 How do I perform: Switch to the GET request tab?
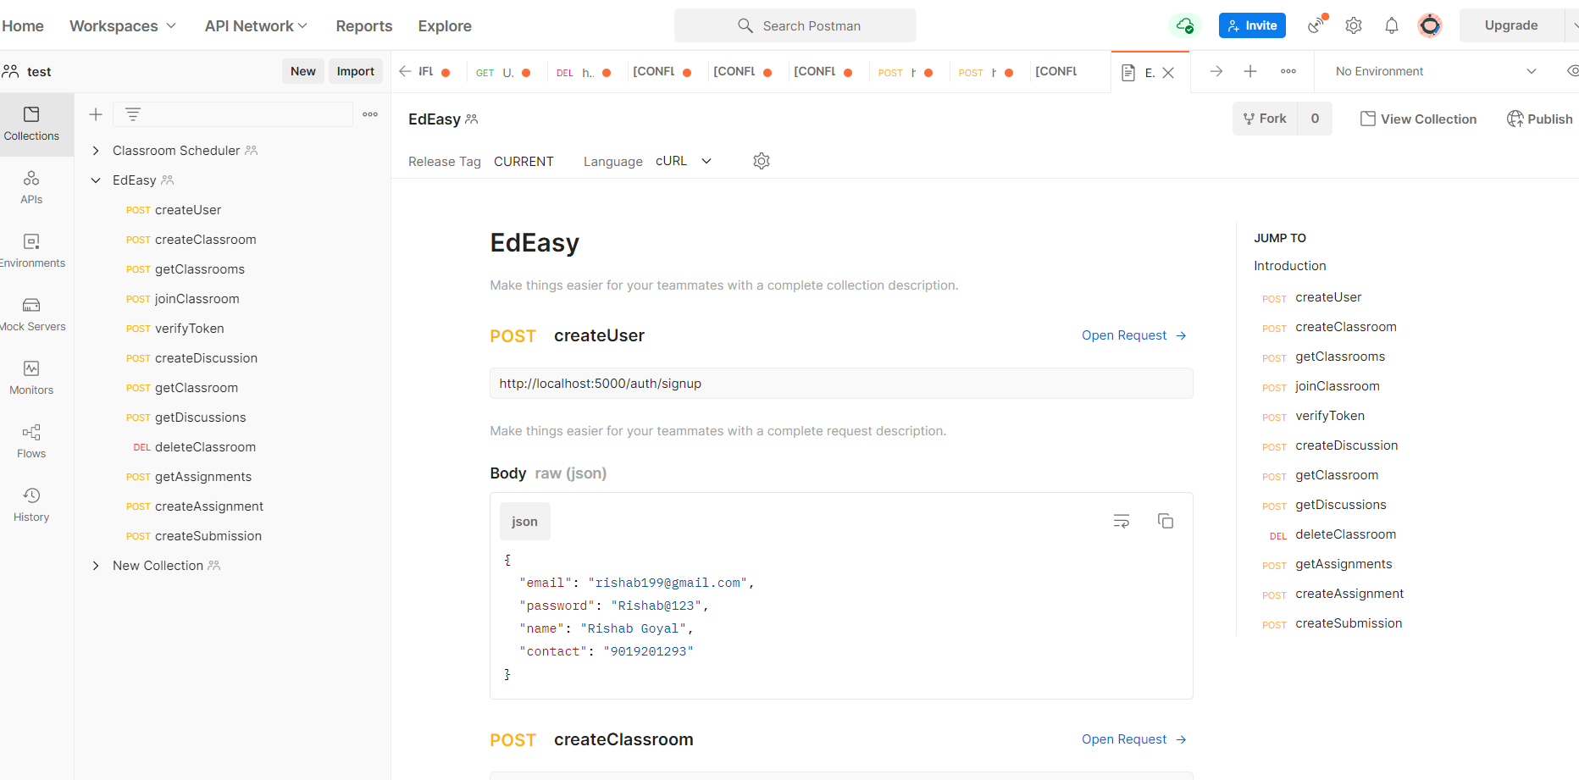[503, 73]
